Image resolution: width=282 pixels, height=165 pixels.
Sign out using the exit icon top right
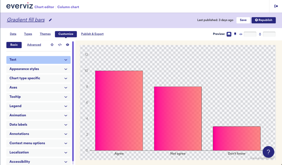(275, 6)
